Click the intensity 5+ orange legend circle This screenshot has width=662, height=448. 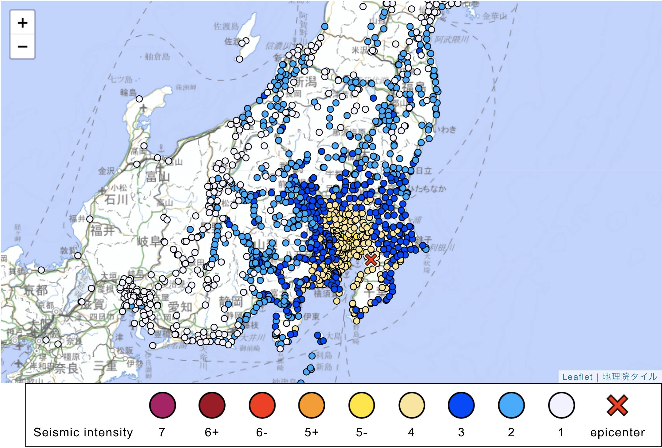pyautogui.click(x=312, y=405)
